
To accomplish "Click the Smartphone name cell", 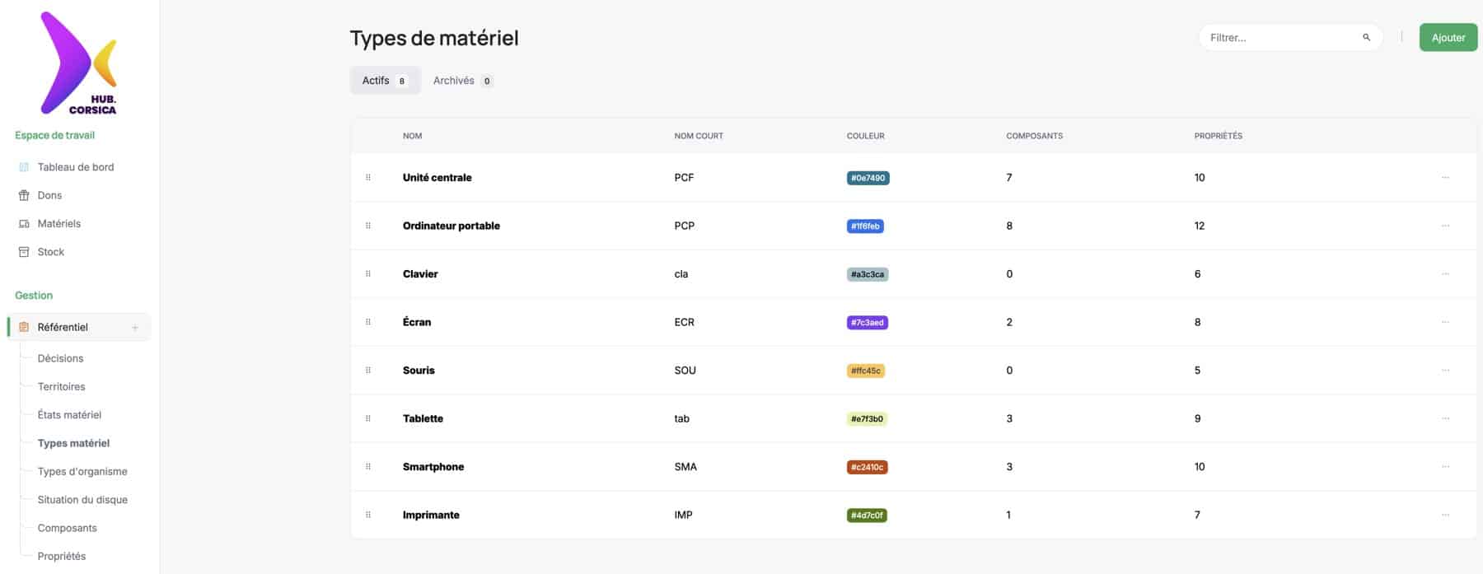I will tap(433, 467).
